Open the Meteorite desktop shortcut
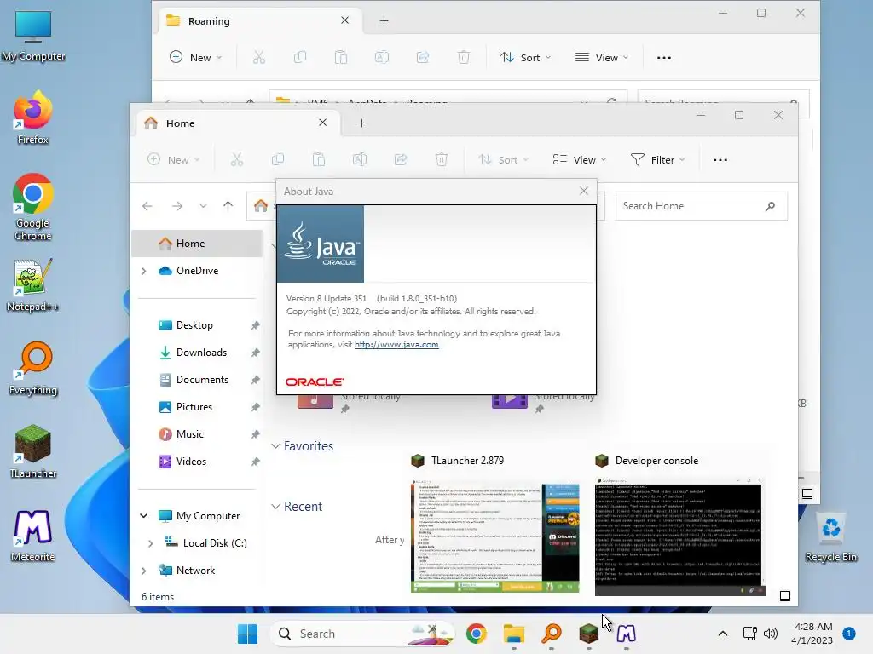The height and width of the screenshot is (654, 873). tap(33, 535)
